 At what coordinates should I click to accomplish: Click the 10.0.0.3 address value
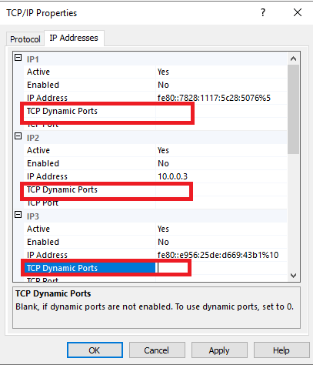click(172, 176)
